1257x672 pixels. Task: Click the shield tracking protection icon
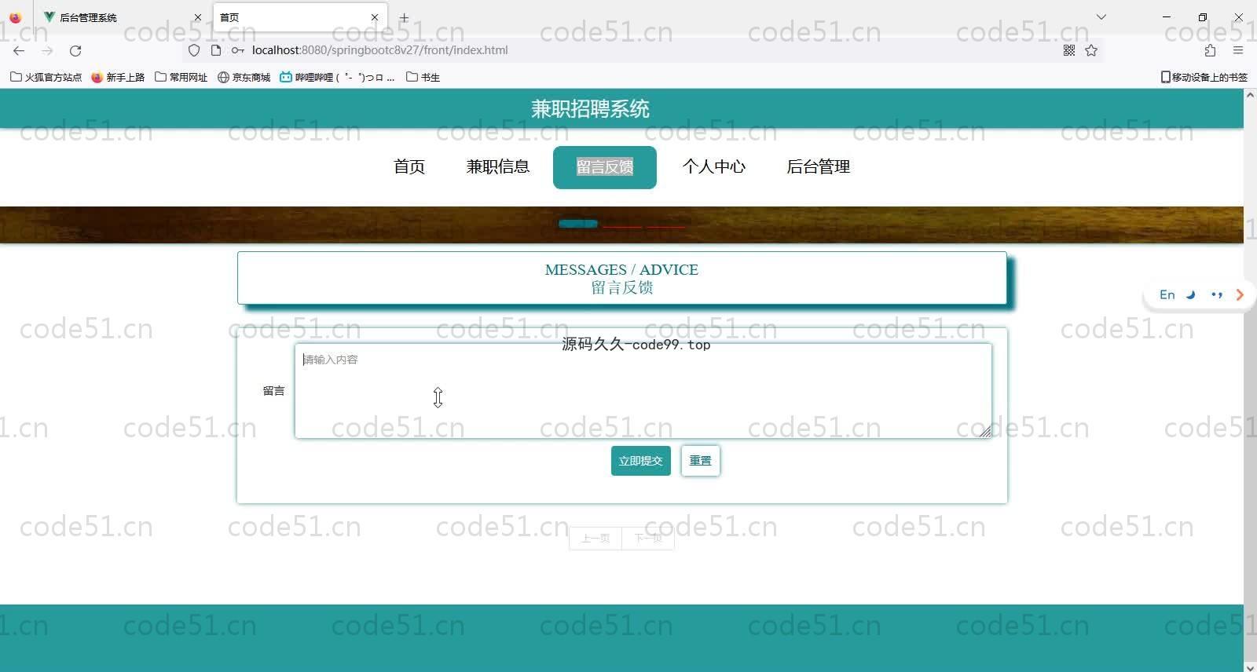(194, 50)
